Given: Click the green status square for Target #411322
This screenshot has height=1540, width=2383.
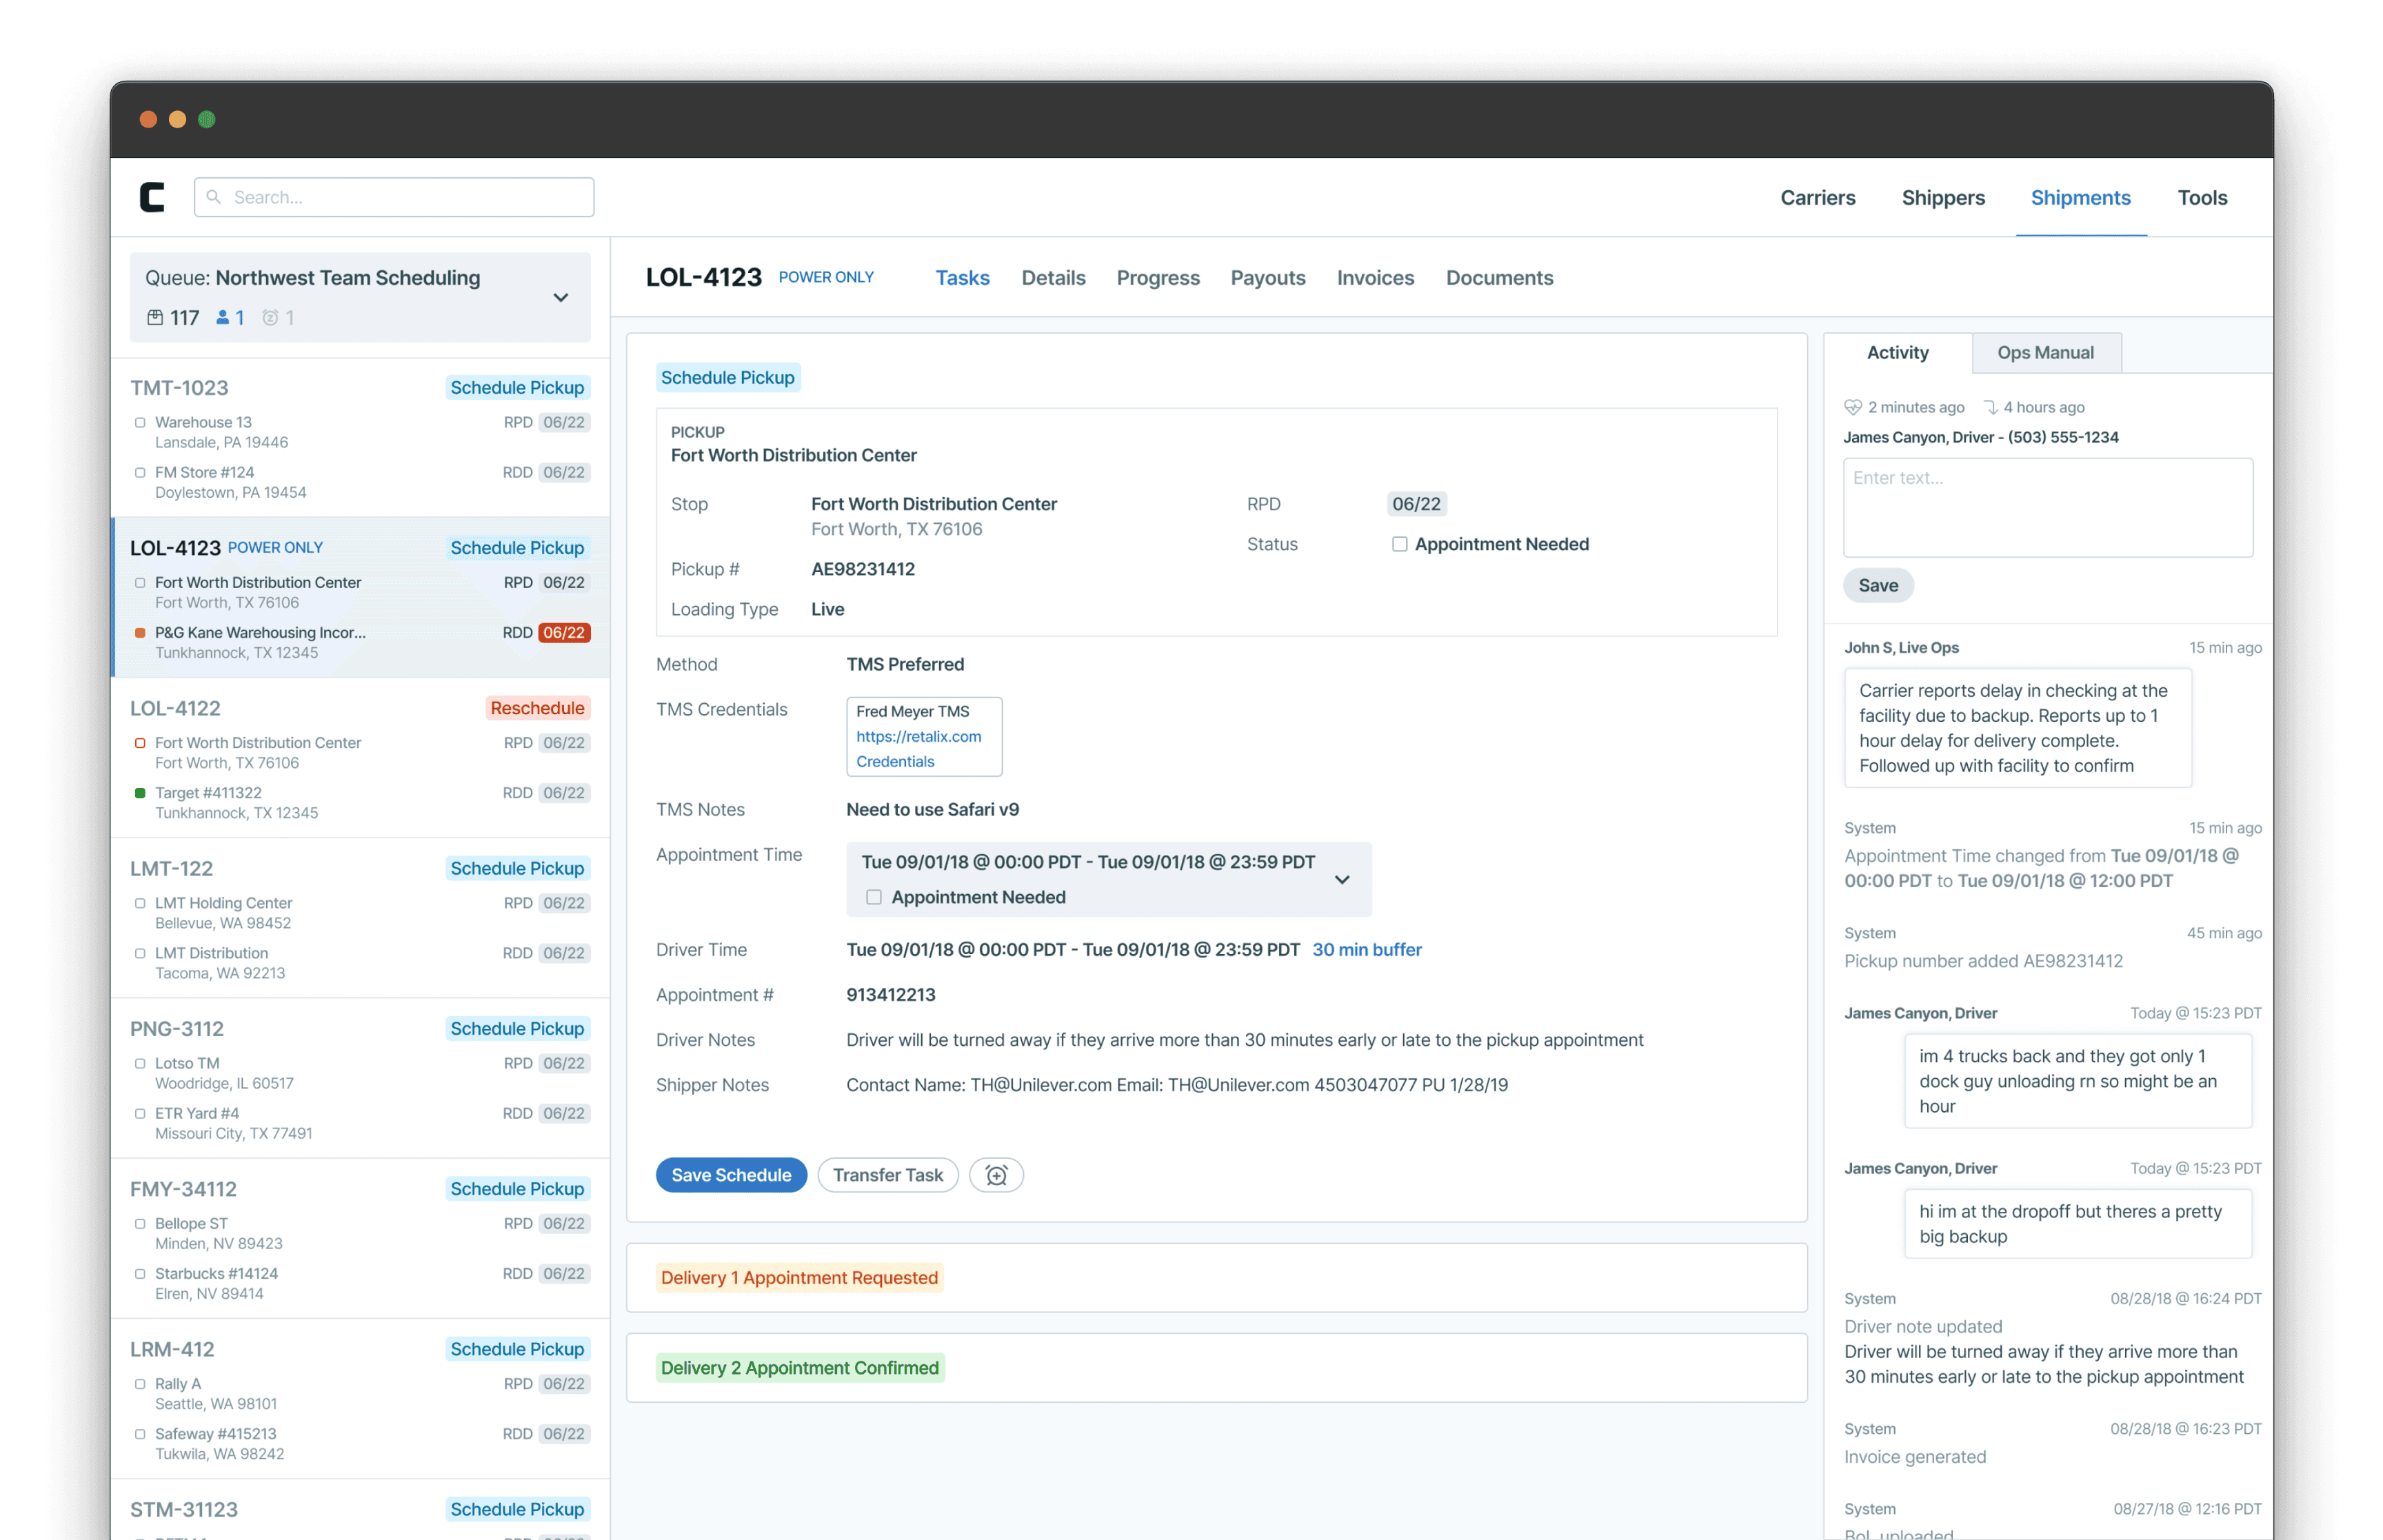Looking at the screenshot, I should pos(140,793).
